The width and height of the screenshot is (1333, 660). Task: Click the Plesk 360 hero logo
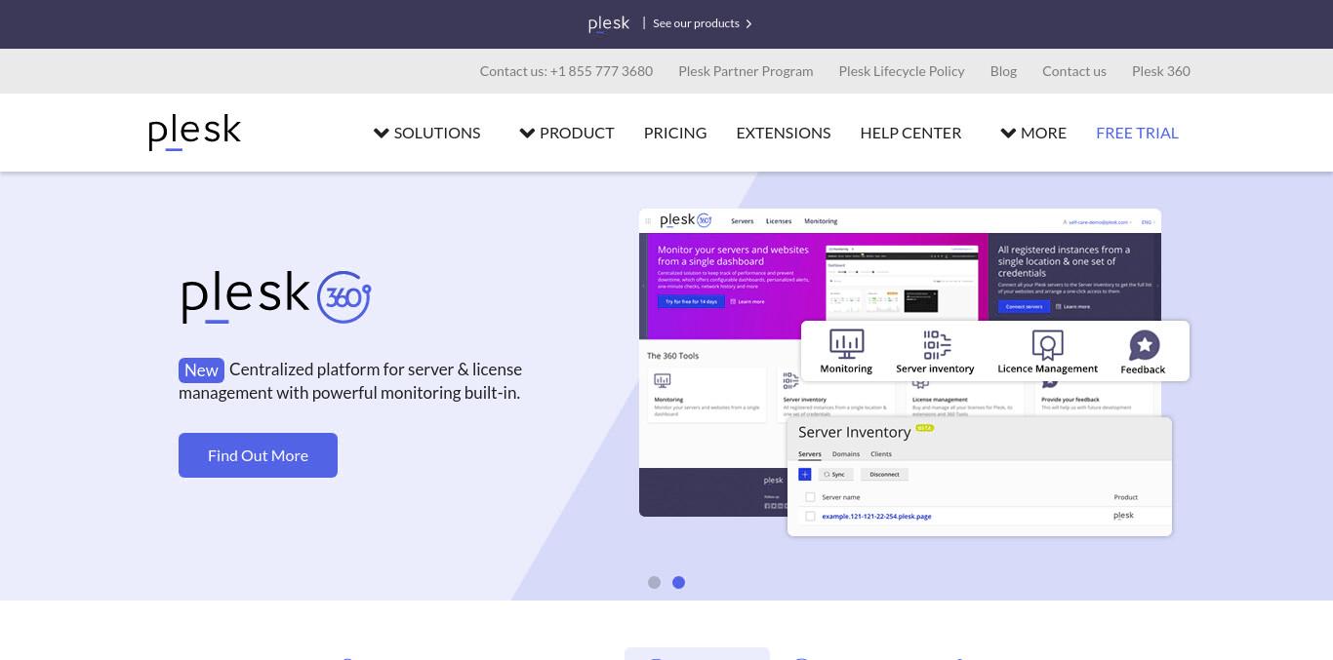pyautogui.click(x=276, y=297)
